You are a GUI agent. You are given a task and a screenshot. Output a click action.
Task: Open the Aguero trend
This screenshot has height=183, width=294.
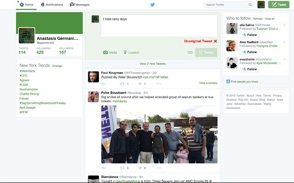24,80
